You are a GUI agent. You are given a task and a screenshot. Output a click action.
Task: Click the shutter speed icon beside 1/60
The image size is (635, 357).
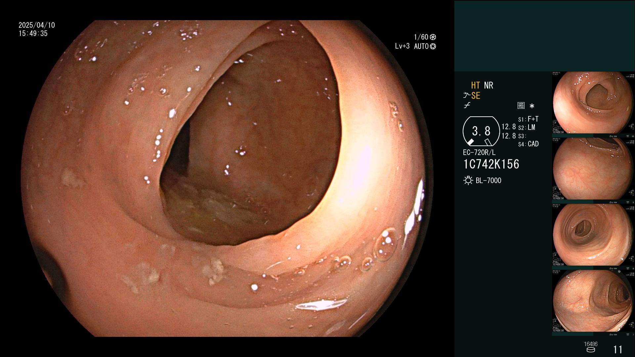click(433, 37)
